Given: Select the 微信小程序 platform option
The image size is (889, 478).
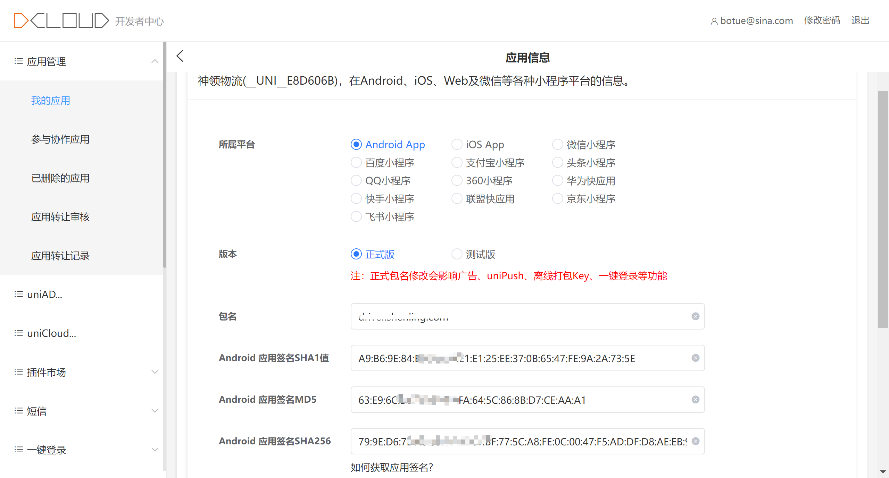Looking at the screenshot, I should (x=558, y=144).
